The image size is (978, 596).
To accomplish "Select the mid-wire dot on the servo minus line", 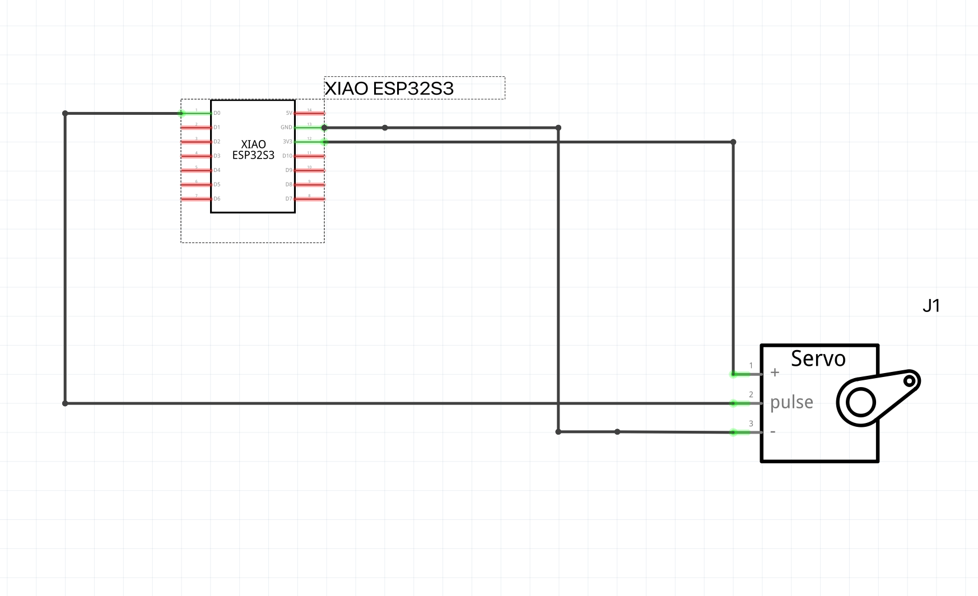I will [617, 432].
